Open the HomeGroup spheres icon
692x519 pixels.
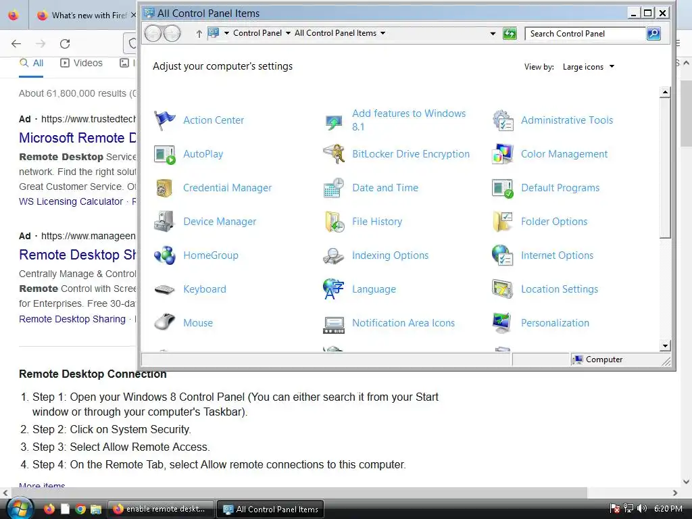[165, 255]
